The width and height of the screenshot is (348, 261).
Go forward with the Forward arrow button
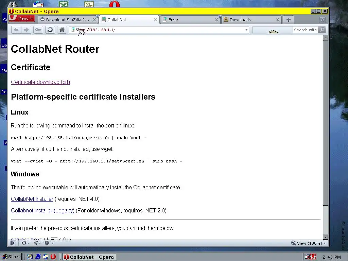click(26, 30)
